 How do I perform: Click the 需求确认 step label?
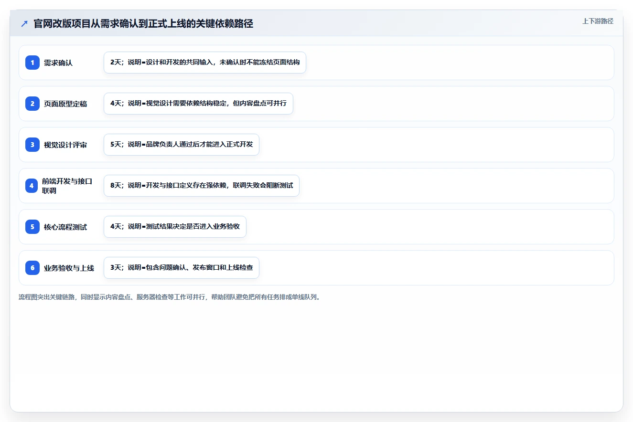pyautogui.click(x=58, y=63)
